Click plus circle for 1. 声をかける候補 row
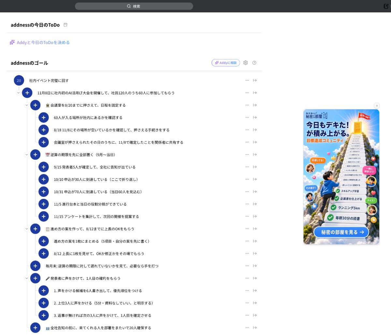The height and width of the screenshot is (335, 391). coord(43,291)
